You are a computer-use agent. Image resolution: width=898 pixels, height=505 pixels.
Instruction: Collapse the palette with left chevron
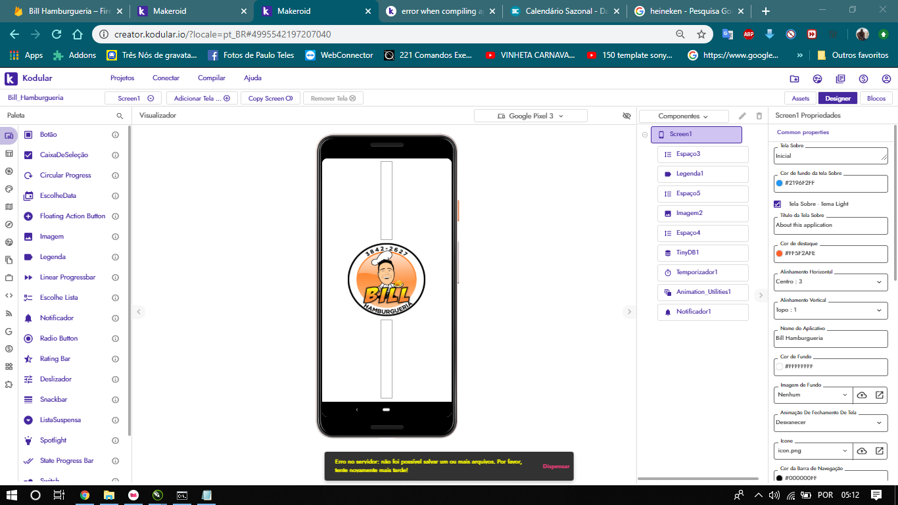tap(139, 312)
